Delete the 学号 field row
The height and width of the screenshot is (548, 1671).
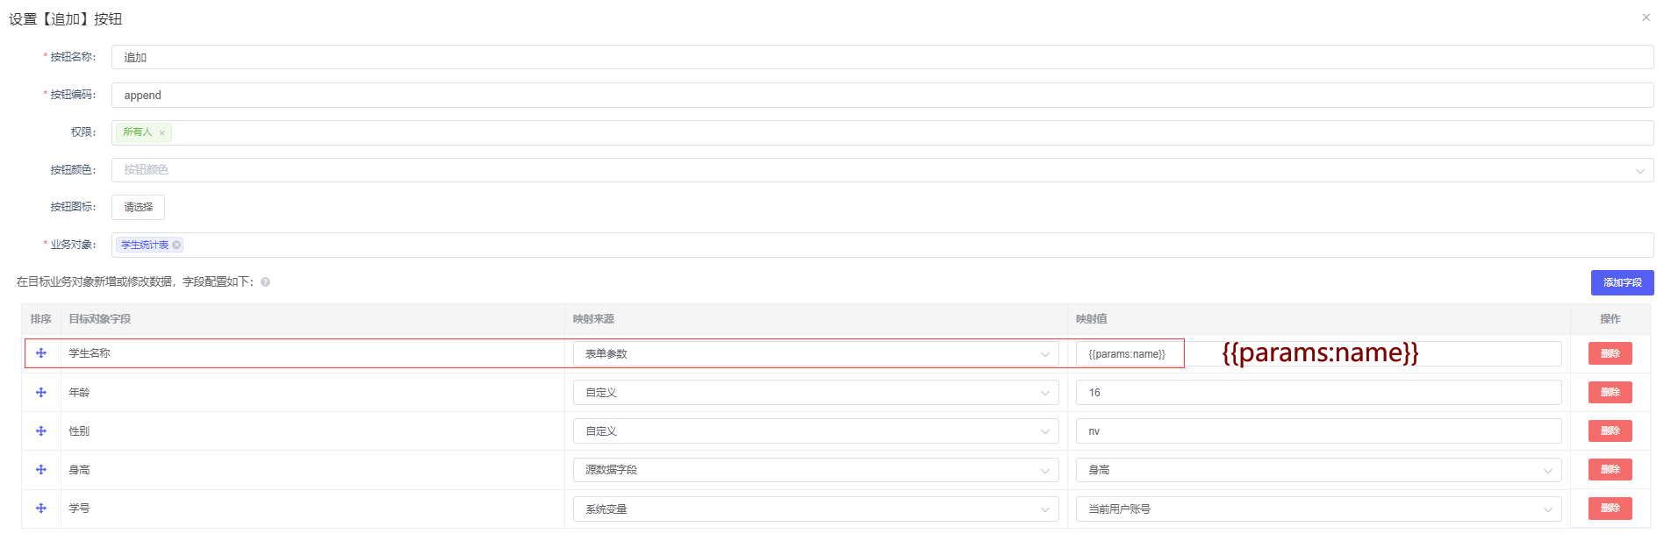click(x=1610, y=509)
